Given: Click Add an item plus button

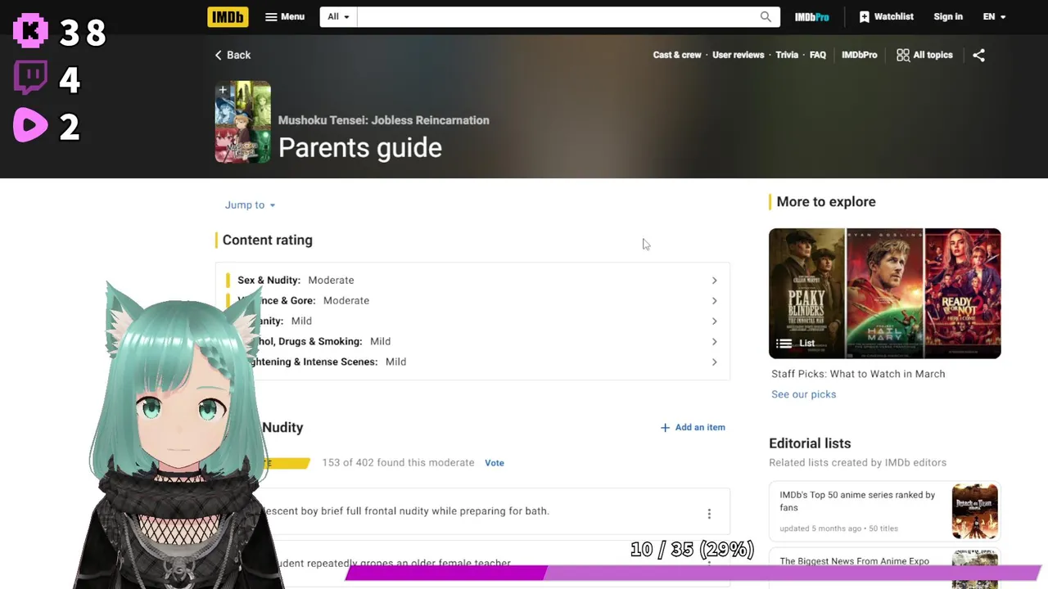Looking at the screenshot, I should [693, 427].
